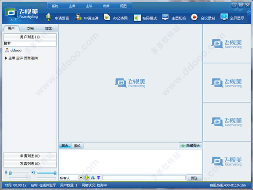Adjust the speaker volume slider handle
This screenshot has width=253, height=190.
pos(55,173)
